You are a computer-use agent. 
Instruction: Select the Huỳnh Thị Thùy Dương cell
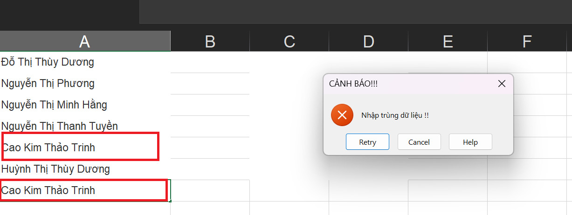click(55, 169)
